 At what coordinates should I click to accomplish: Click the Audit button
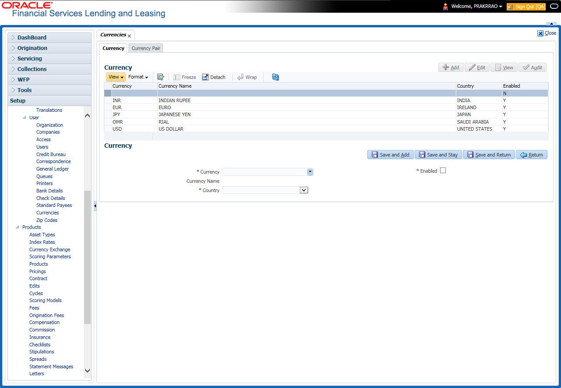pyautogui.click(x=532, y=68)
